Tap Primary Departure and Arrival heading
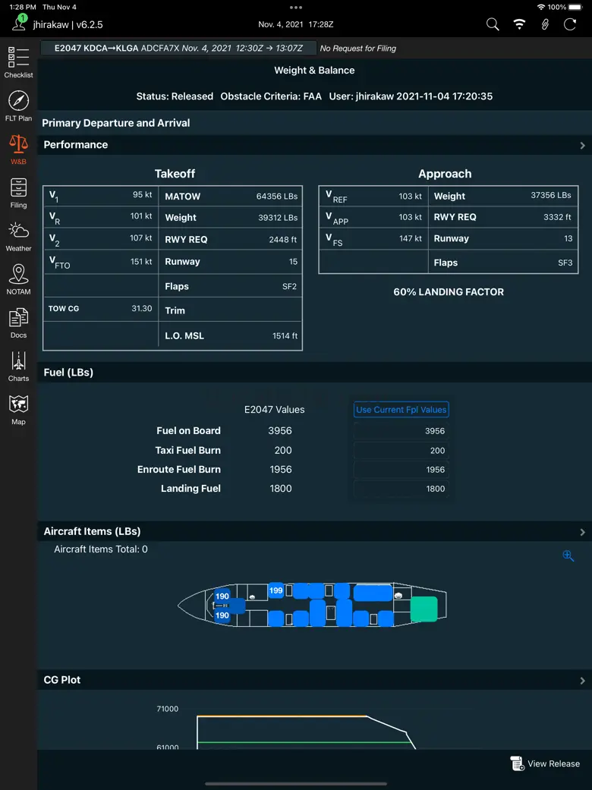The height and width of the screenshot is (790, 592). coord(116,123)
